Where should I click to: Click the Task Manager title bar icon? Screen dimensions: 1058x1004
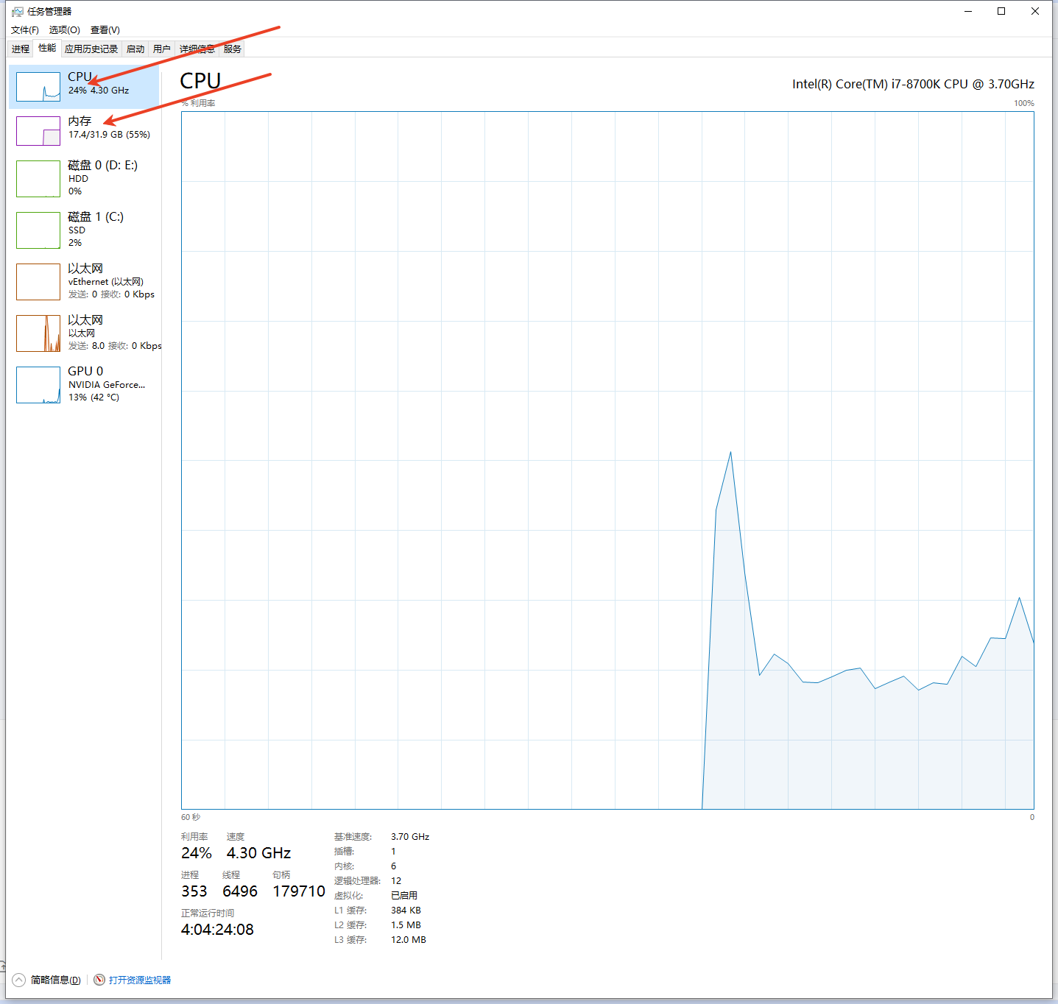click(17, 12)
